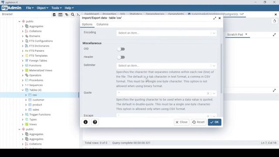Viewport: 279px width, 157px height.
Task: Click the Filtered Rows icon in Browser toolbar
Action: pyautogui.click(x=67, y=14)
